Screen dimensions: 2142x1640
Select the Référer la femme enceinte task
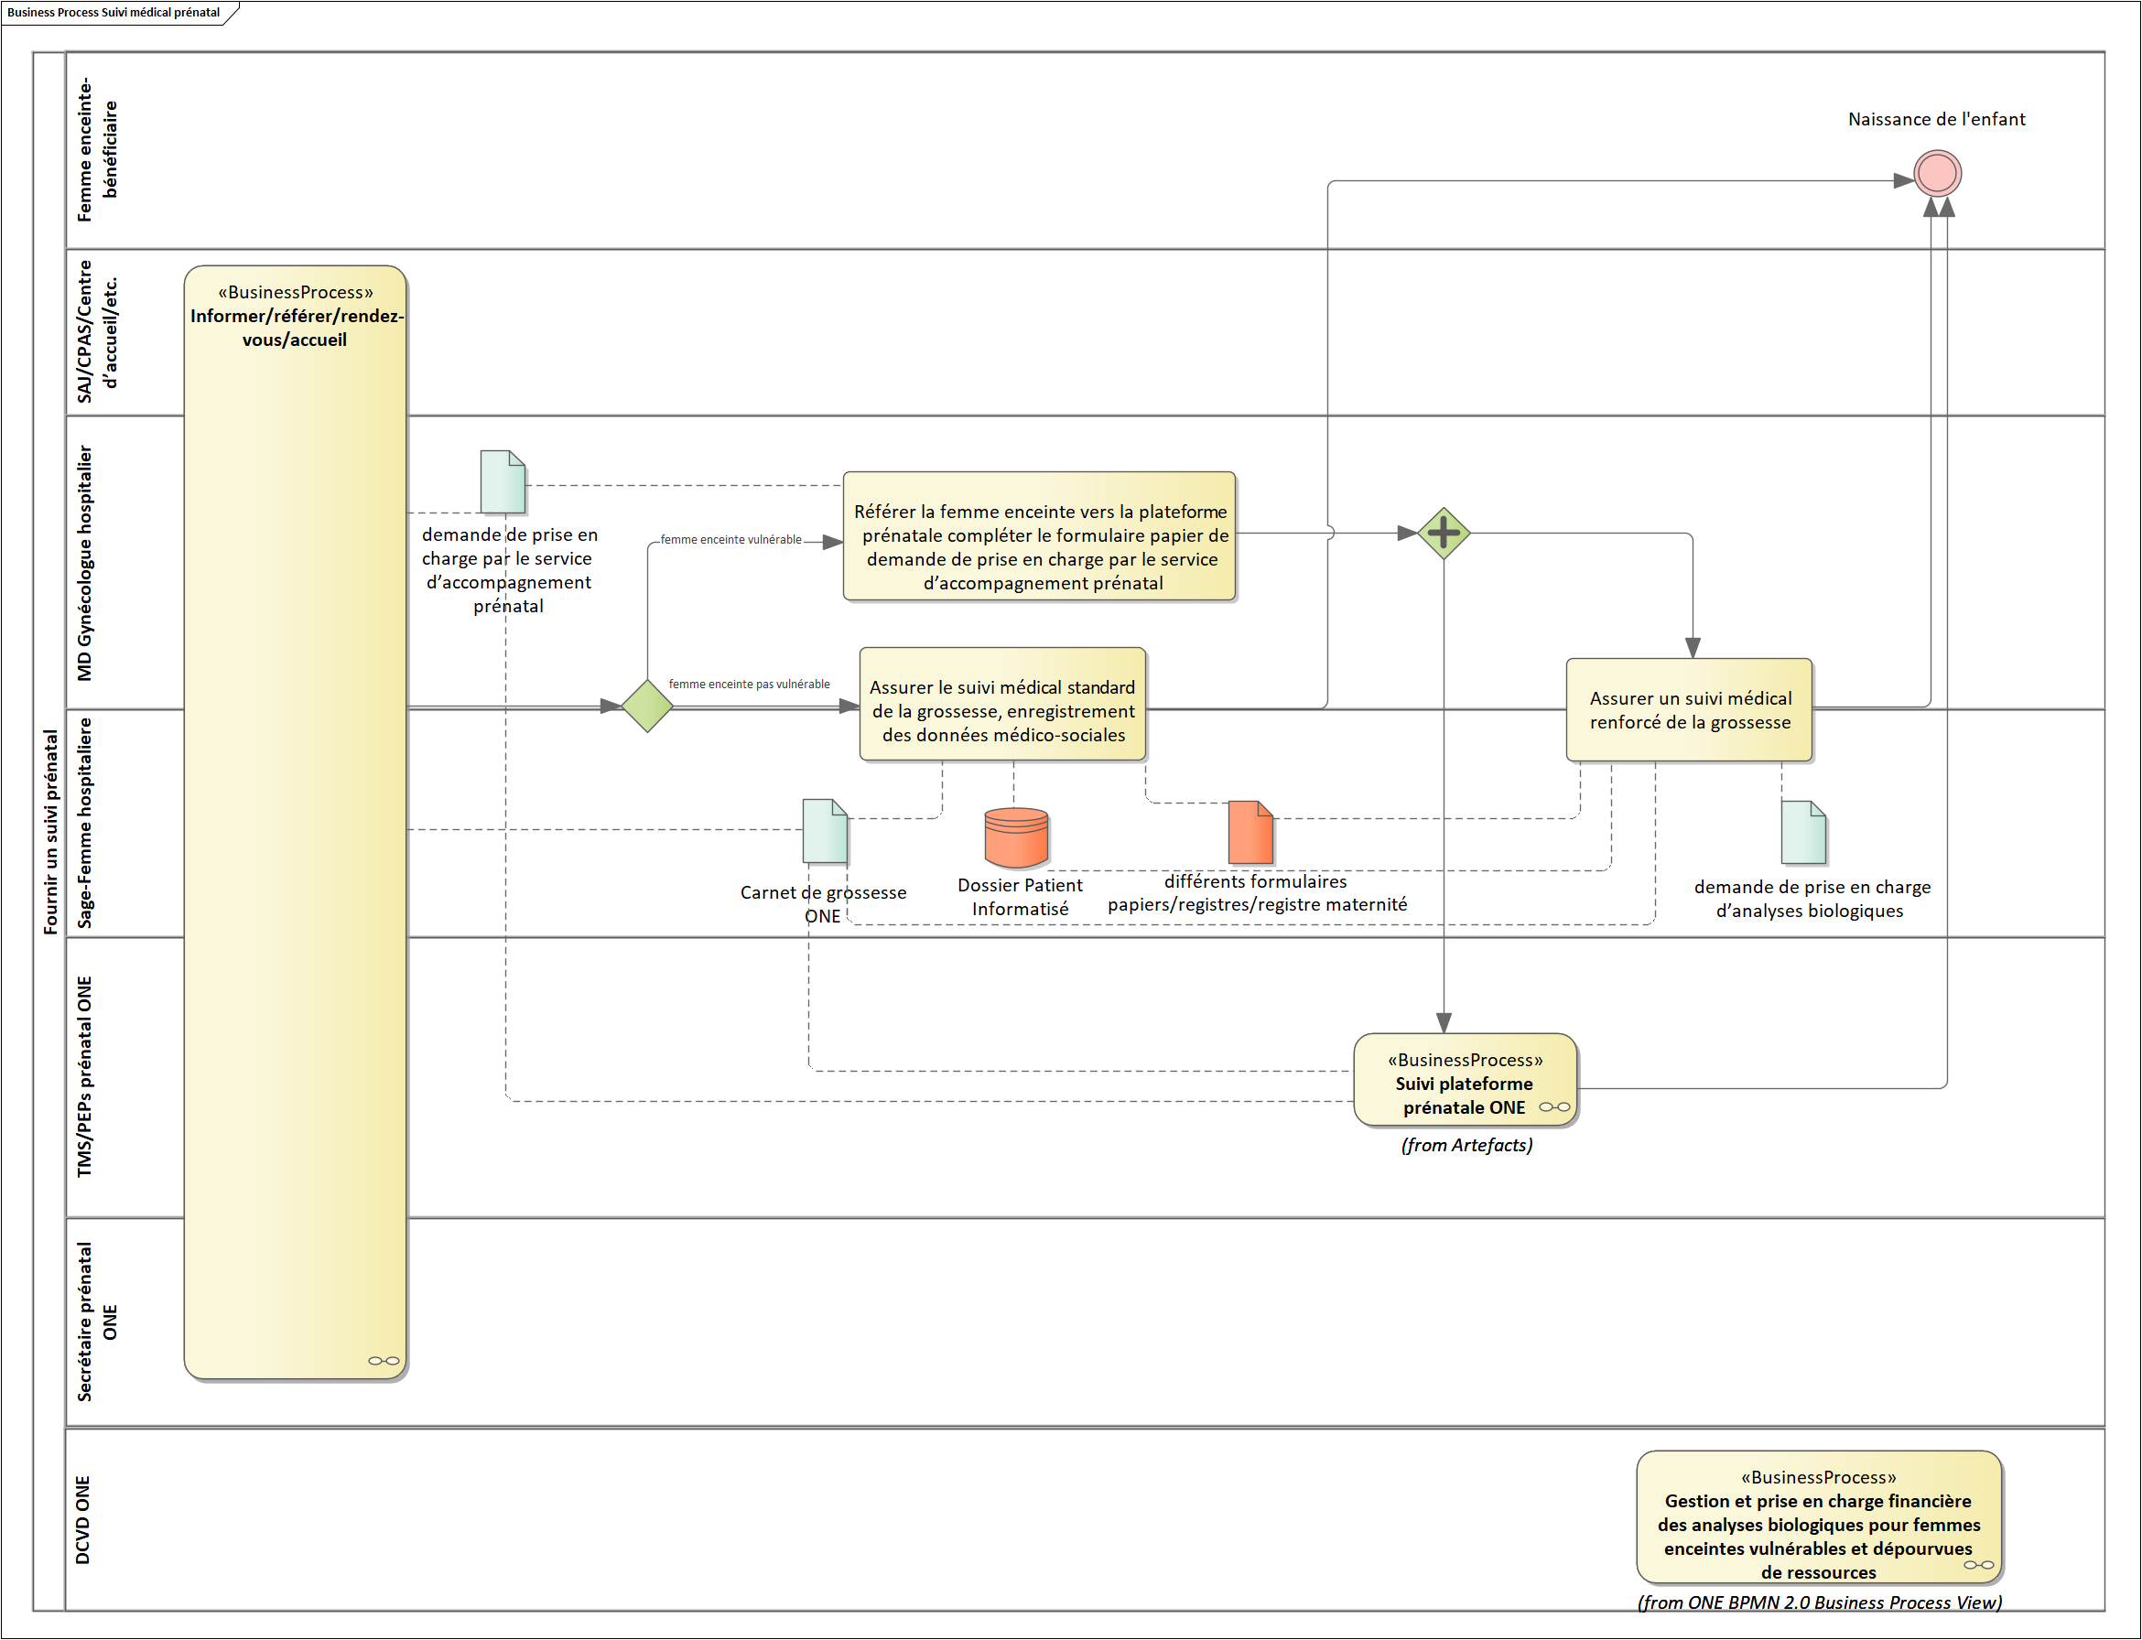pos(1039,537)
